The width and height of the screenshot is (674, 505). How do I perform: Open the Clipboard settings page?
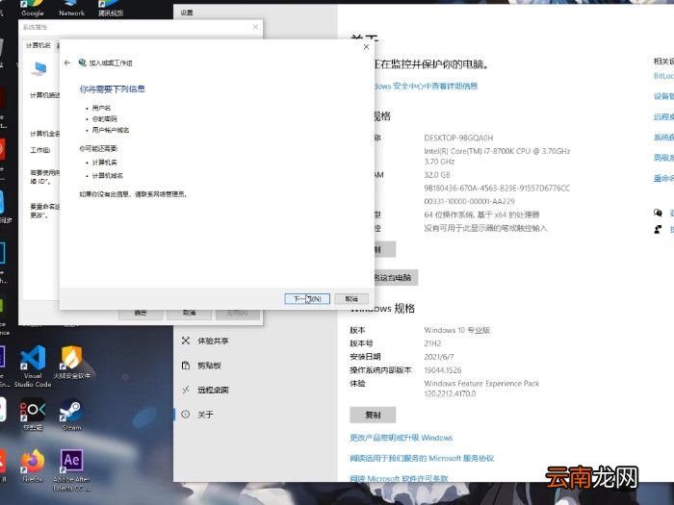[x=209, y=366]
